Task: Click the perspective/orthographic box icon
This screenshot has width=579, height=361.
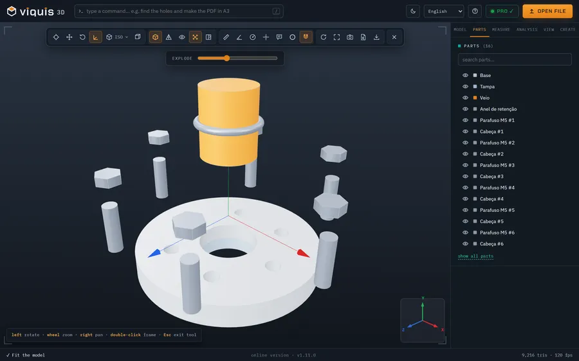Action: click(138, 37)
